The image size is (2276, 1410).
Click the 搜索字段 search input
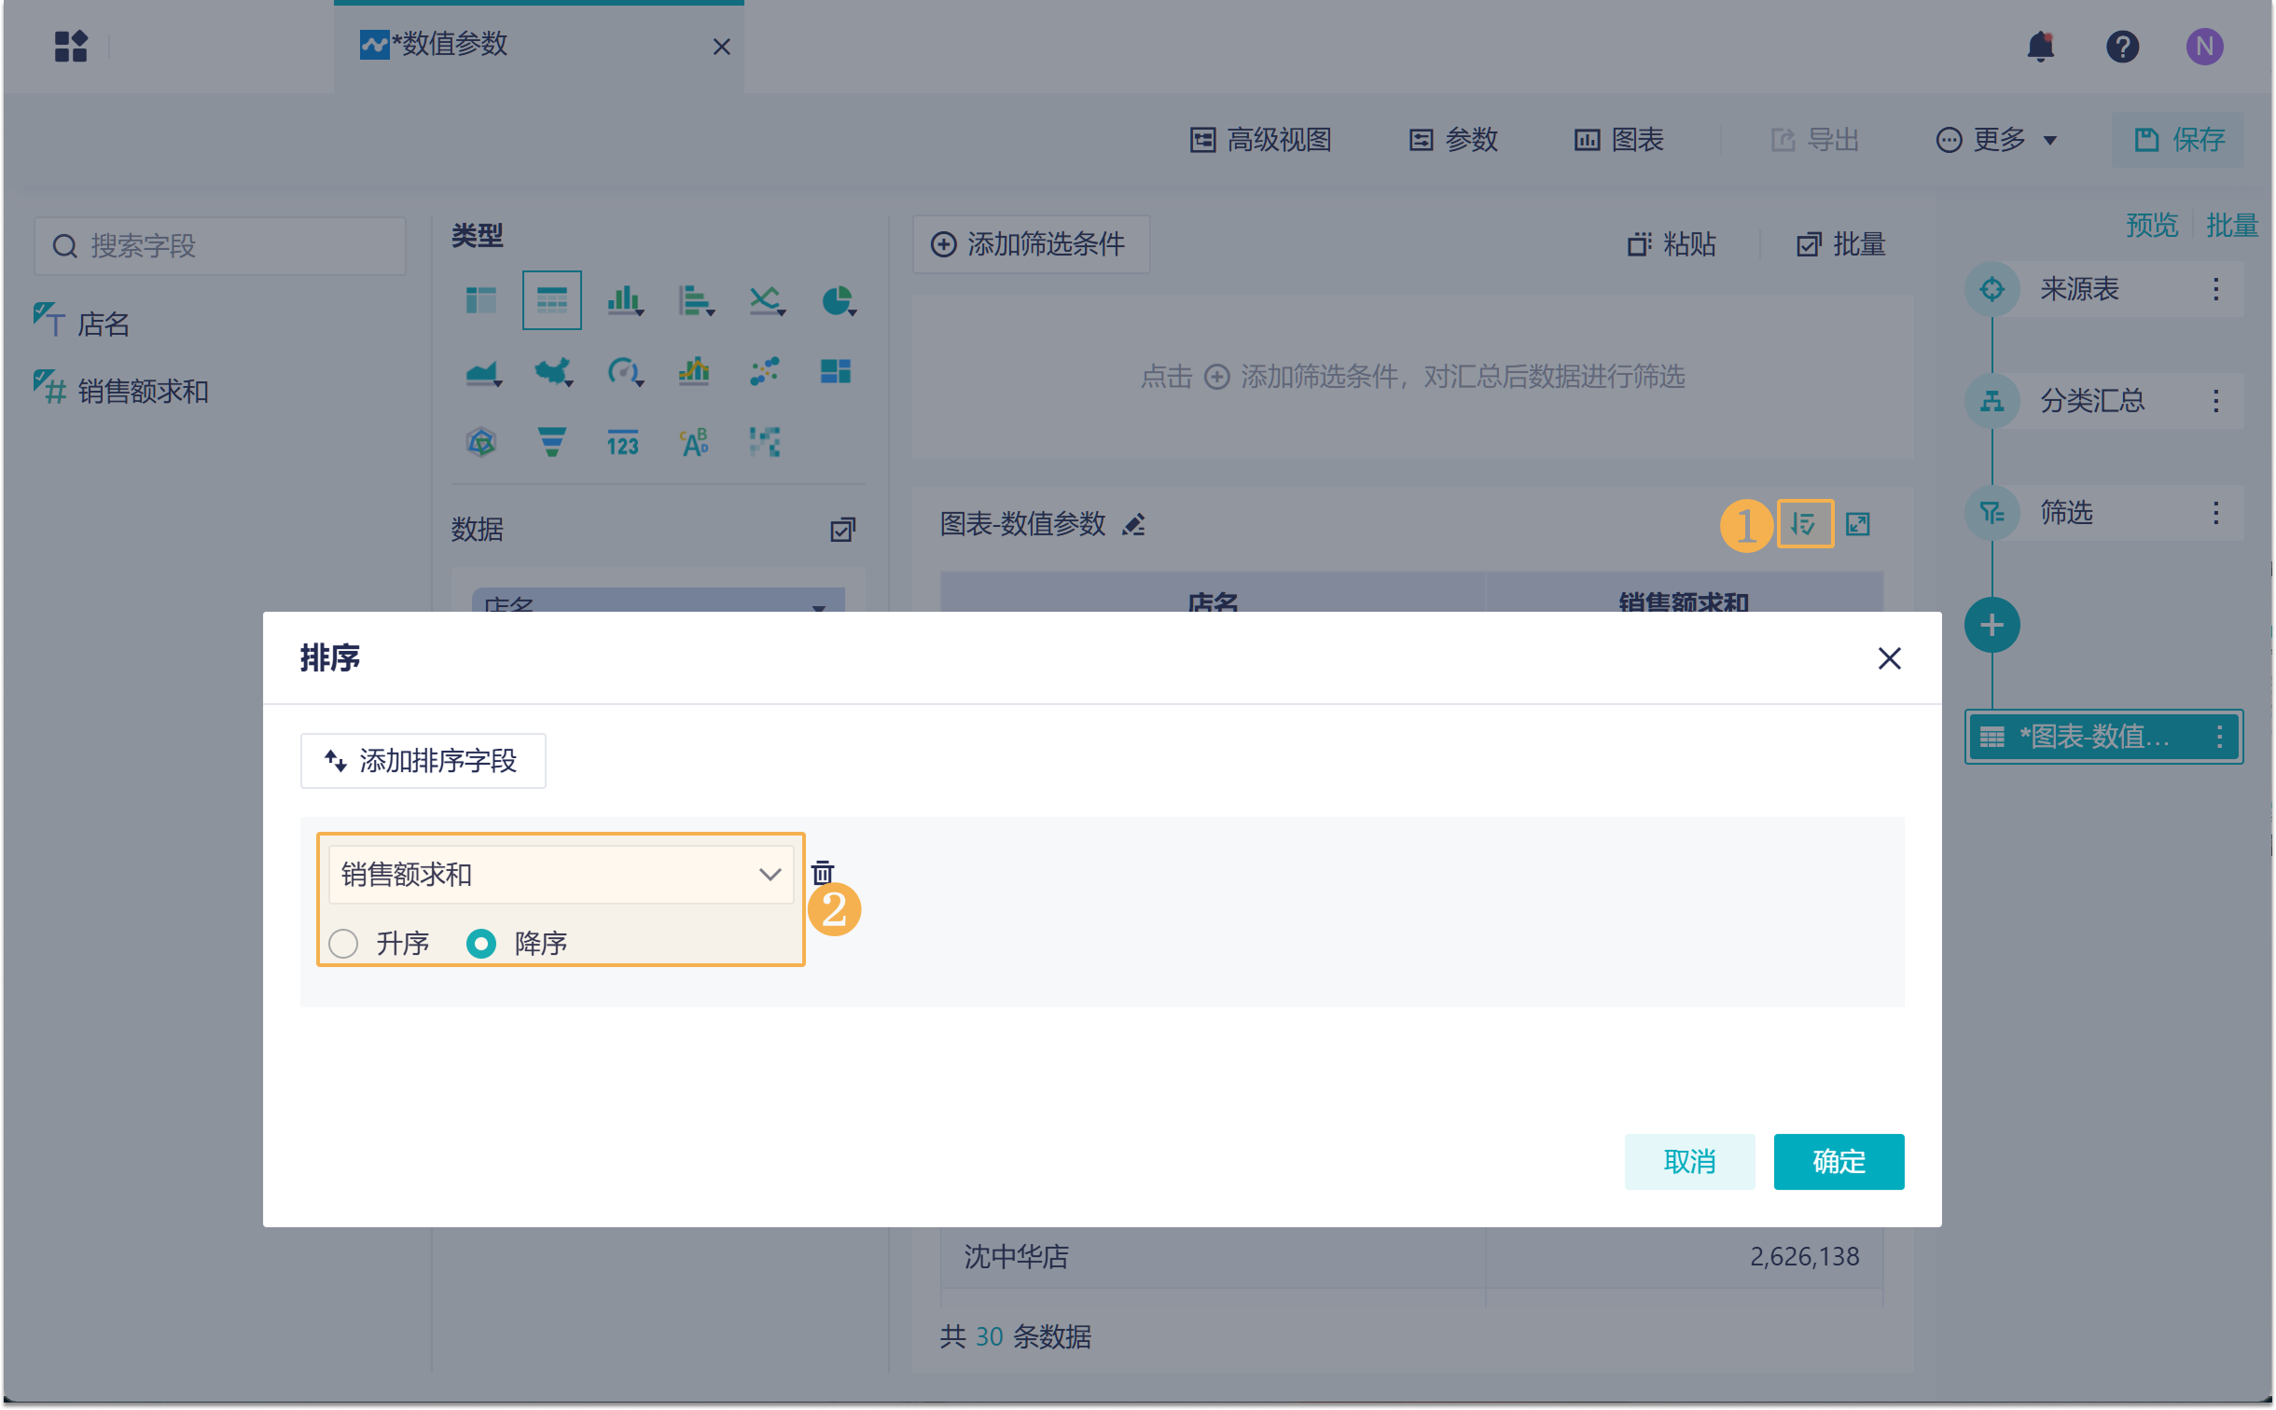(x=220, y=246)
